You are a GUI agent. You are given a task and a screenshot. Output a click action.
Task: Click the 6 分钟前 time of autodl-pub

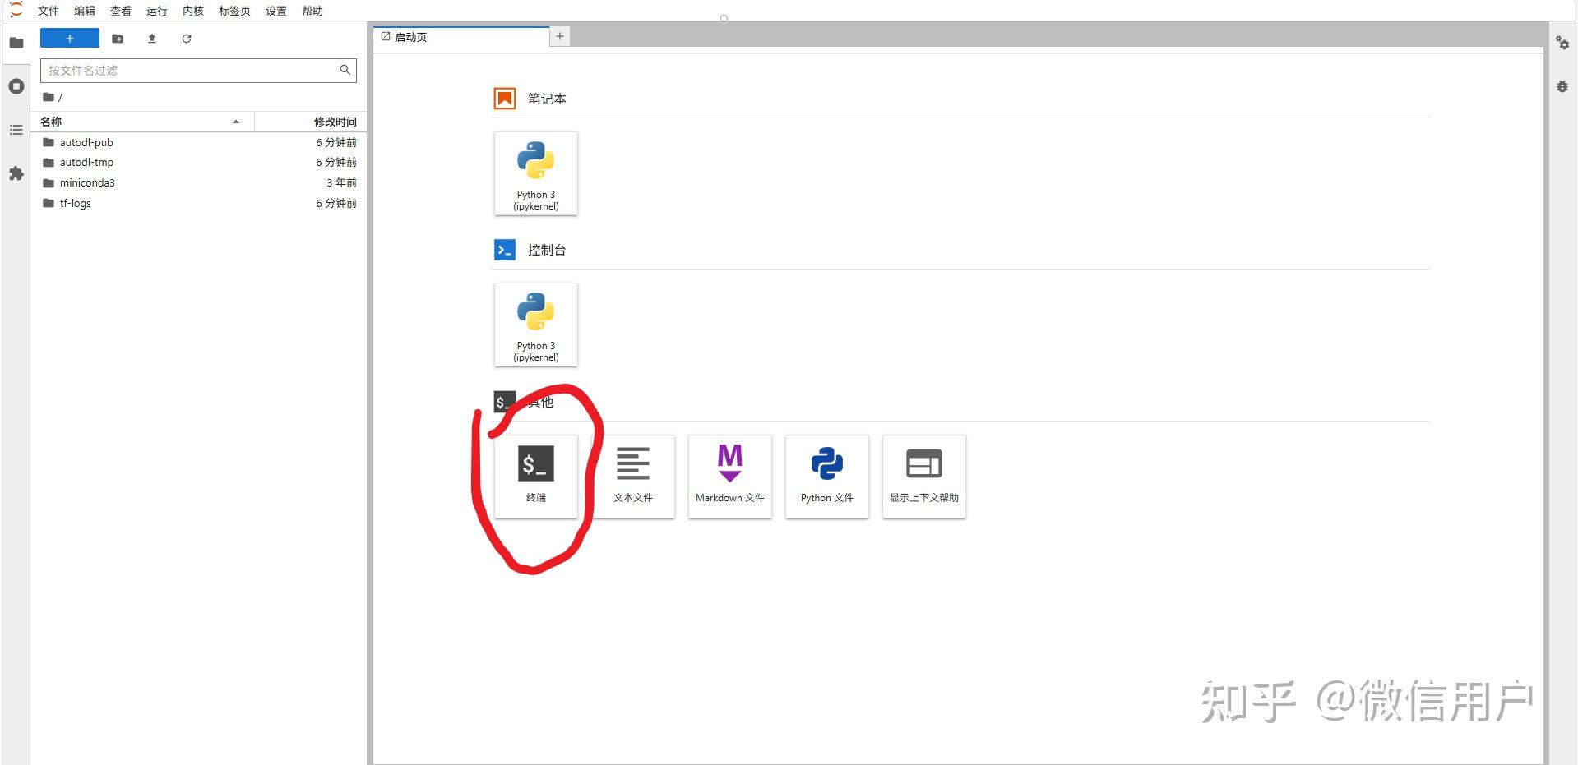click(336, 142)
